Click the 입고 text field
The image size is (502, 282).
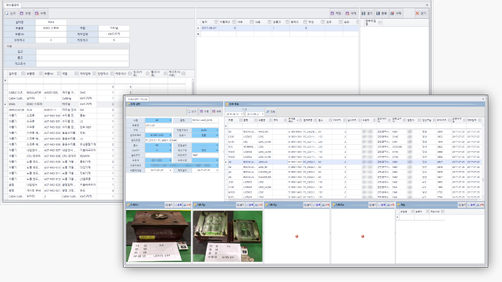tap(83, 51)
